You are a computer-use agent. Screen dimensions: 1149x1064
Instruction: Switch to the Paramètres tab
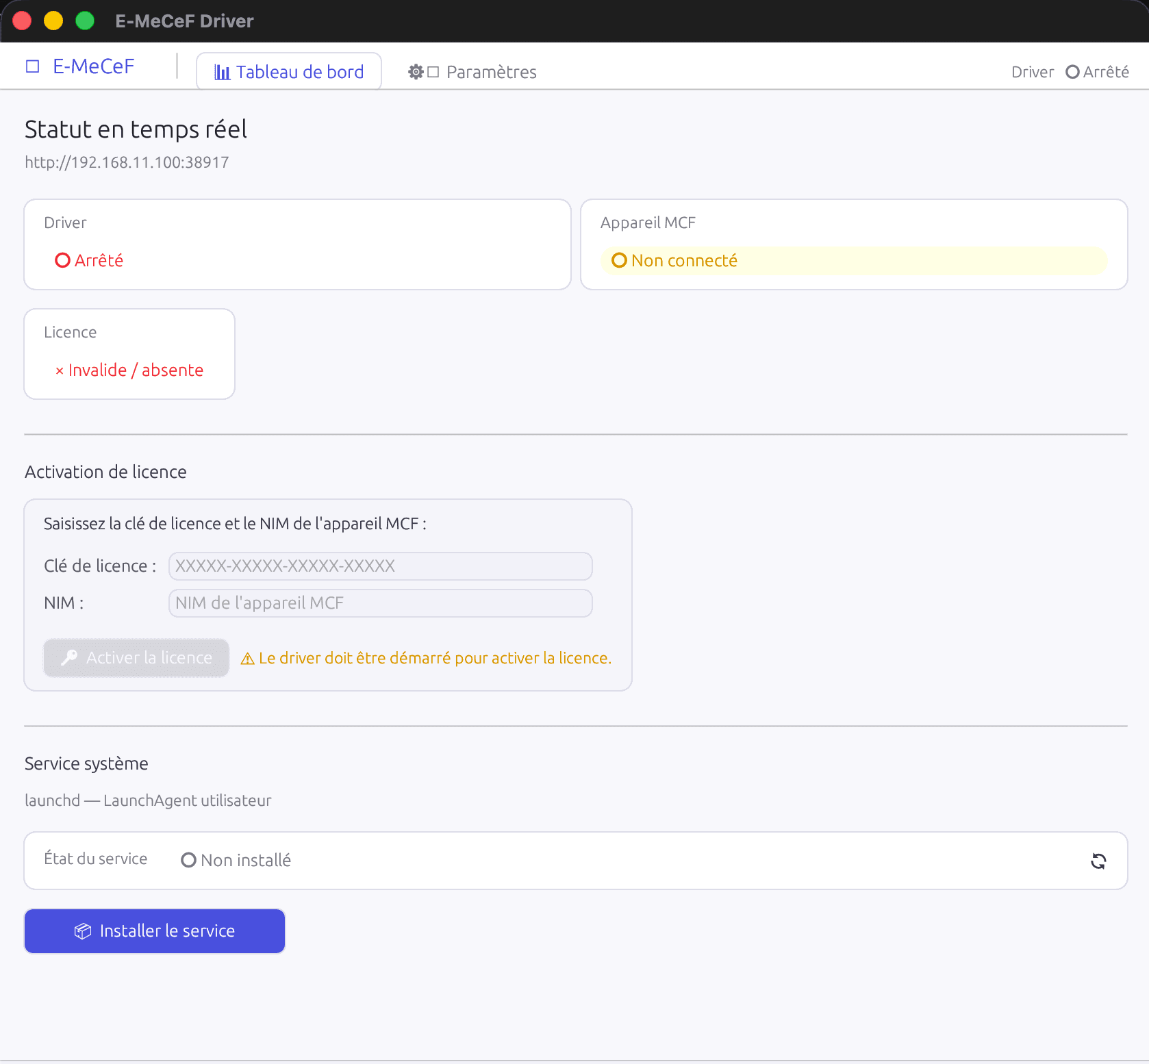(472, 72)
